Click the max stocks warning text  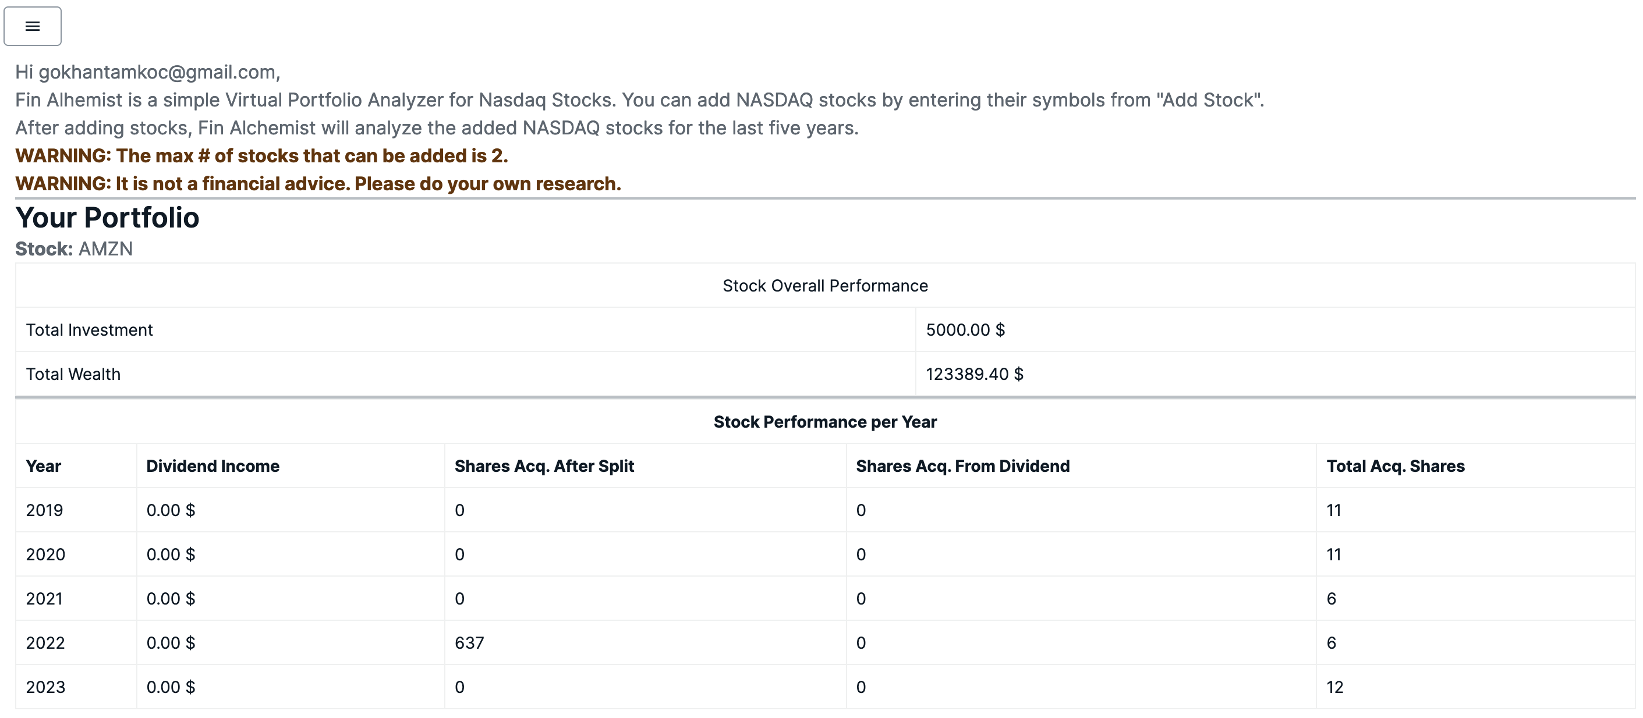(x=261, y=155)
